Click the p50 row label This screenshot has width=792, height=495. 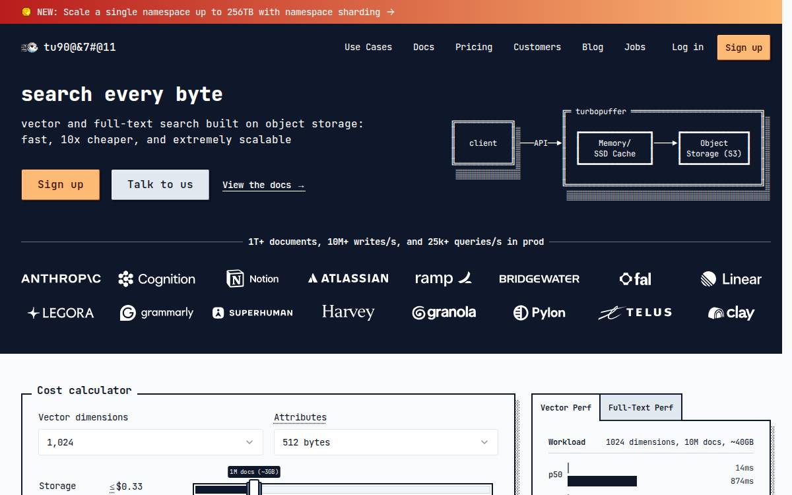[x=556, y=475]
